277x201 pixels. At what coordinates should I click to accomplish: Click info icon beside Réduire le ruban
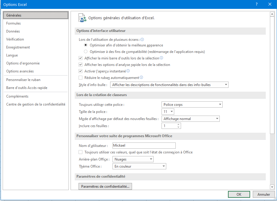pos(141,77)
